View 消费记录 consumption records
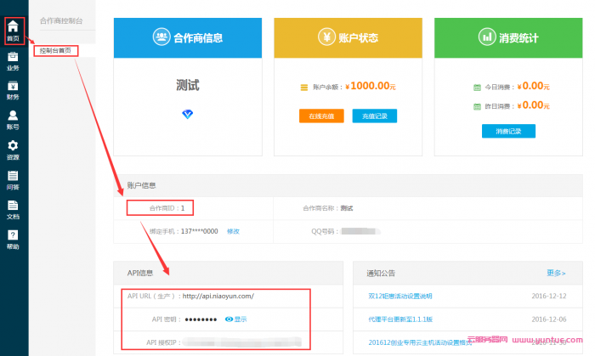This screenshot has height=356, width=595. click(508, 131)
